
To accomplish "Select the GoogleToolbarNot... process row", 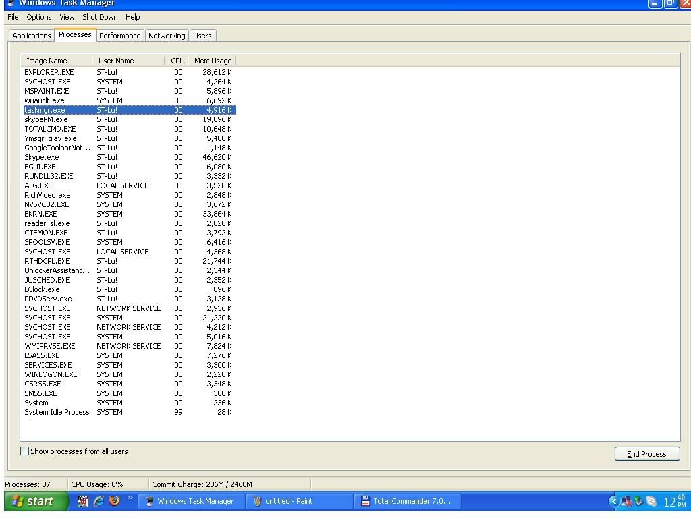I will pyautogui.click(x=130, y=148).
